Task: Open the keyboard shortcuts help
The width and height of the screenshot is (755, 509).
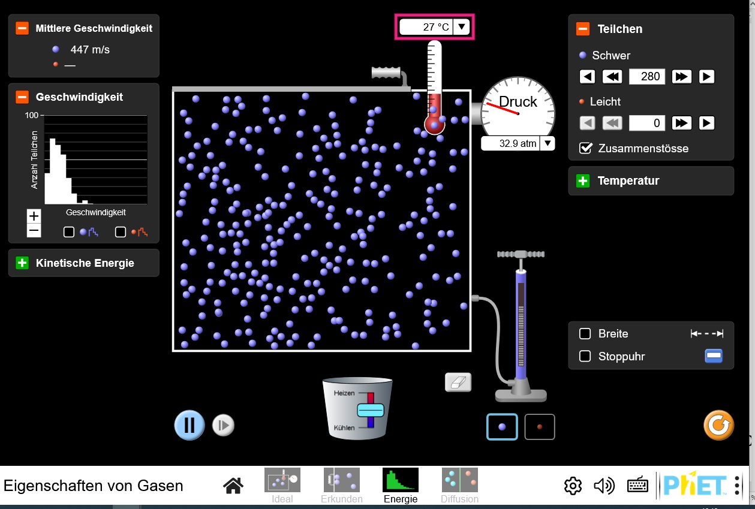Action: point(637,486)
